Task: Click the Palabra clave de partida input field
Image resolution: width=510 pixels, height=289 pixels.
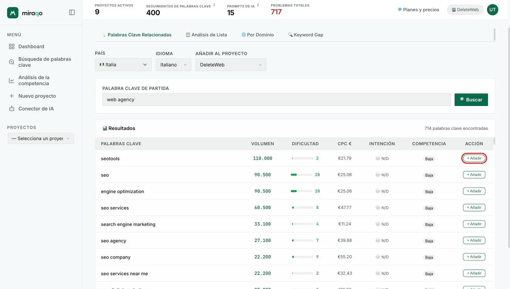Action: pyautogui.click(x=276, y=100)
